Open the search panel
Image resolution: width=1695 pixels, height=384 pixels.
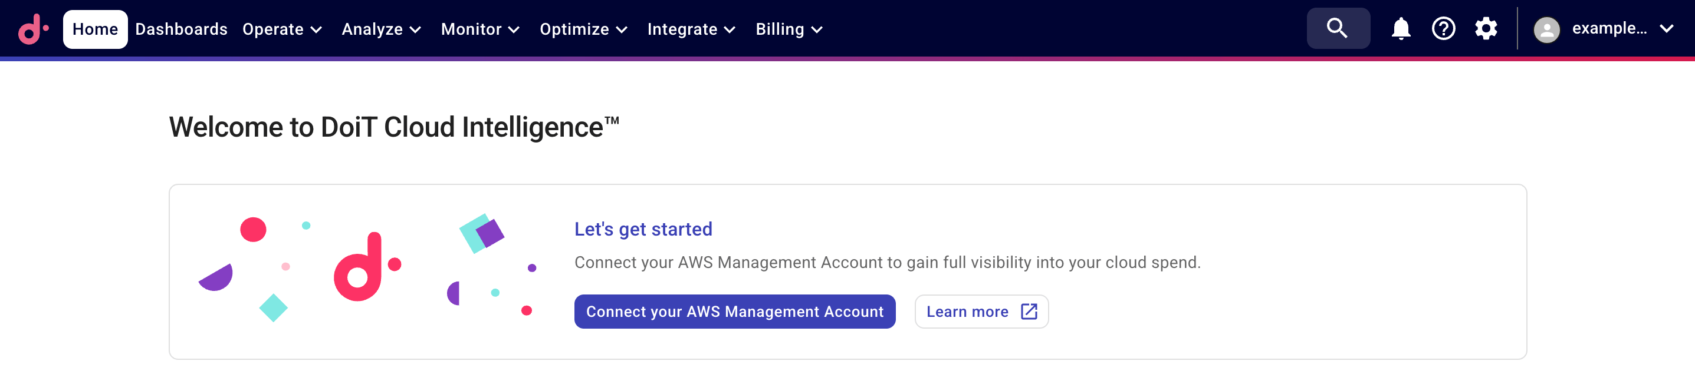tap(1337, 28)
